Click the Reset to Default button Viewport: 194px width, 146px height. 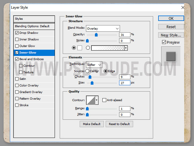click(x=119, y=124)
